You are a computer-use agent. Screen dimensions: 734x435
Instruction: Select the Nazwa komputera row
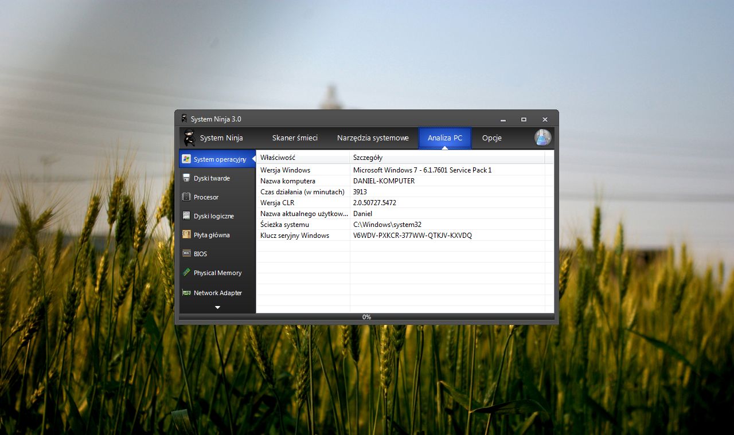405,181
